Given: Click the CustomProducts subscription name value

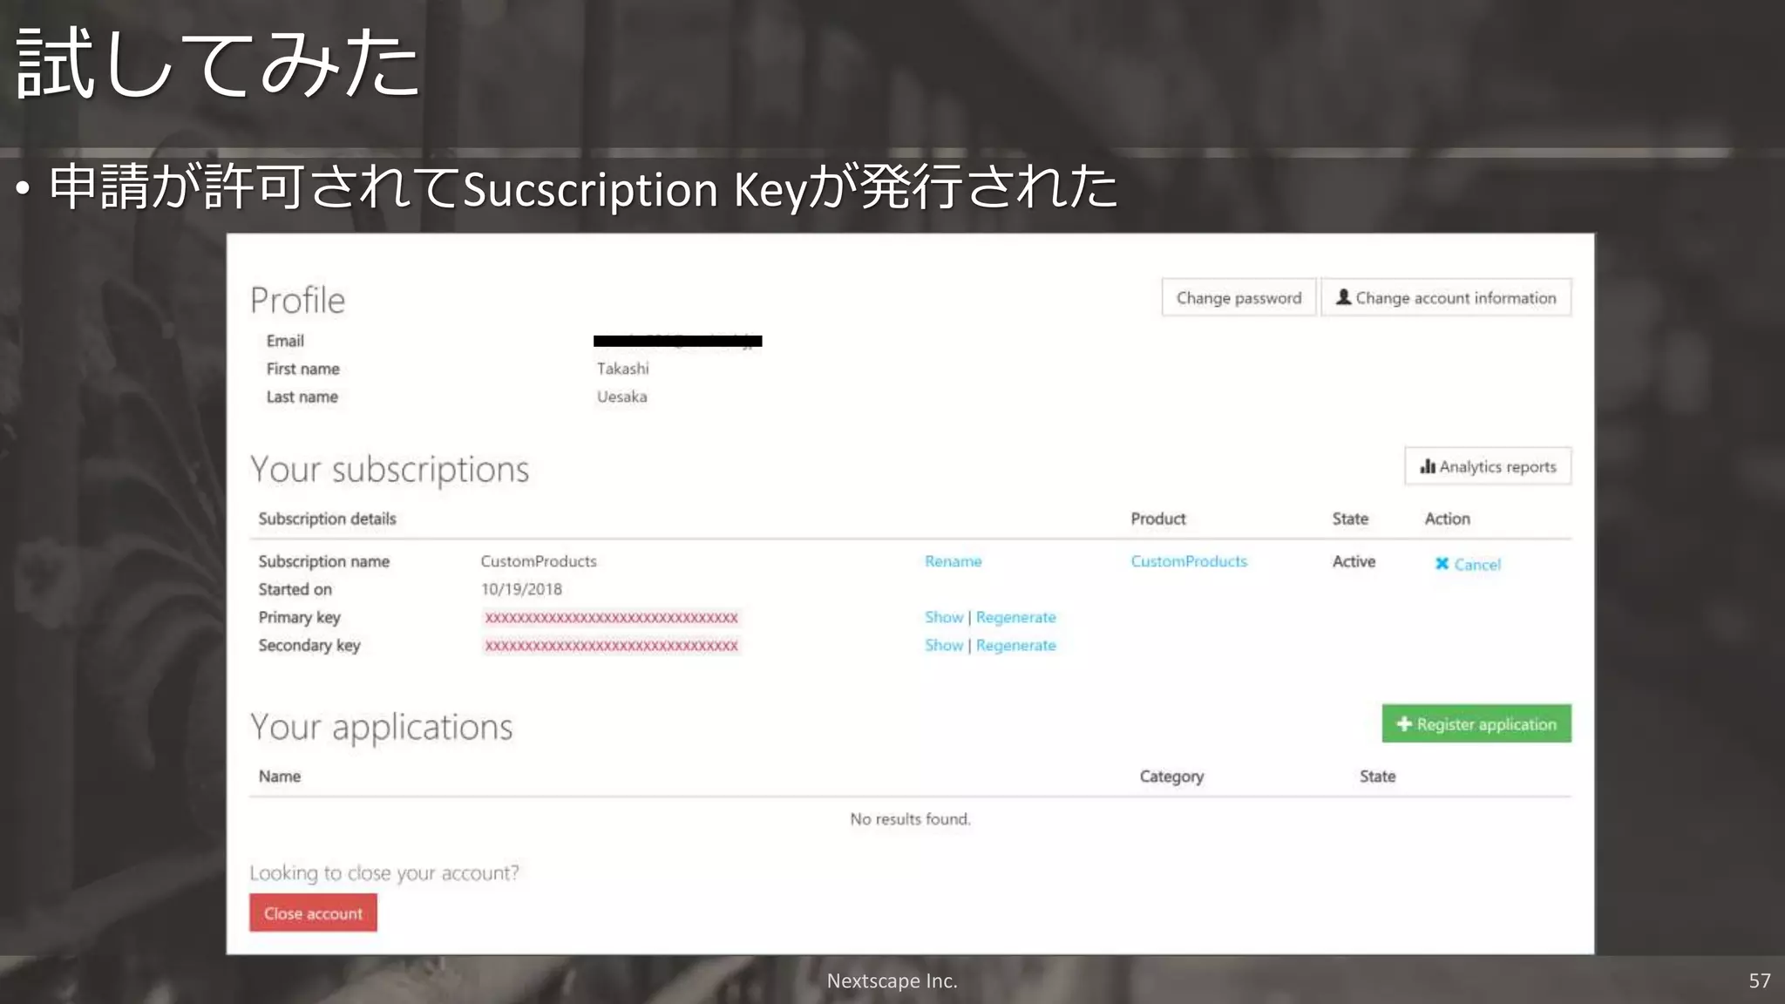Looking at the screenshot, I should click(x=539, y=561).
